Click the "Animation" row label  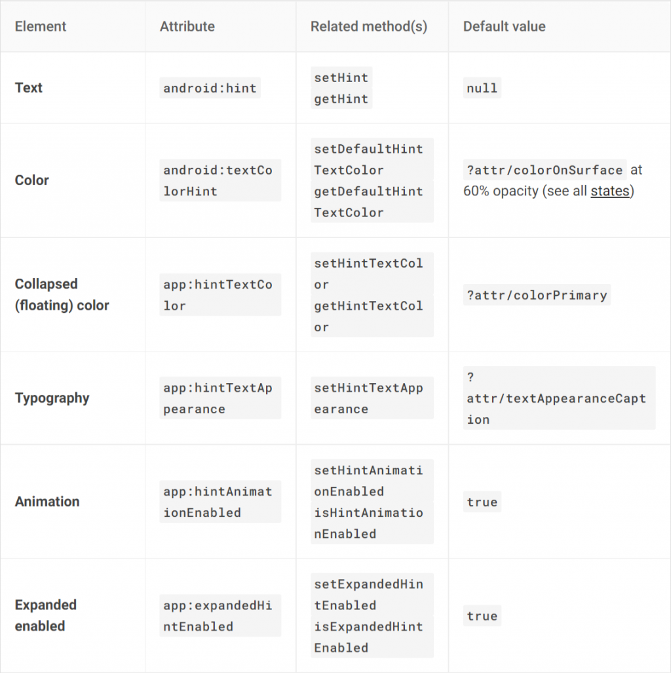(47, 502)
